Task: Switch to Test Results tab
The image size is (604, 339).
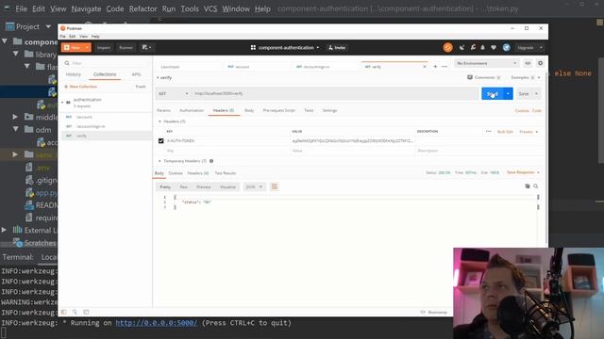Action: coord(225,173)
